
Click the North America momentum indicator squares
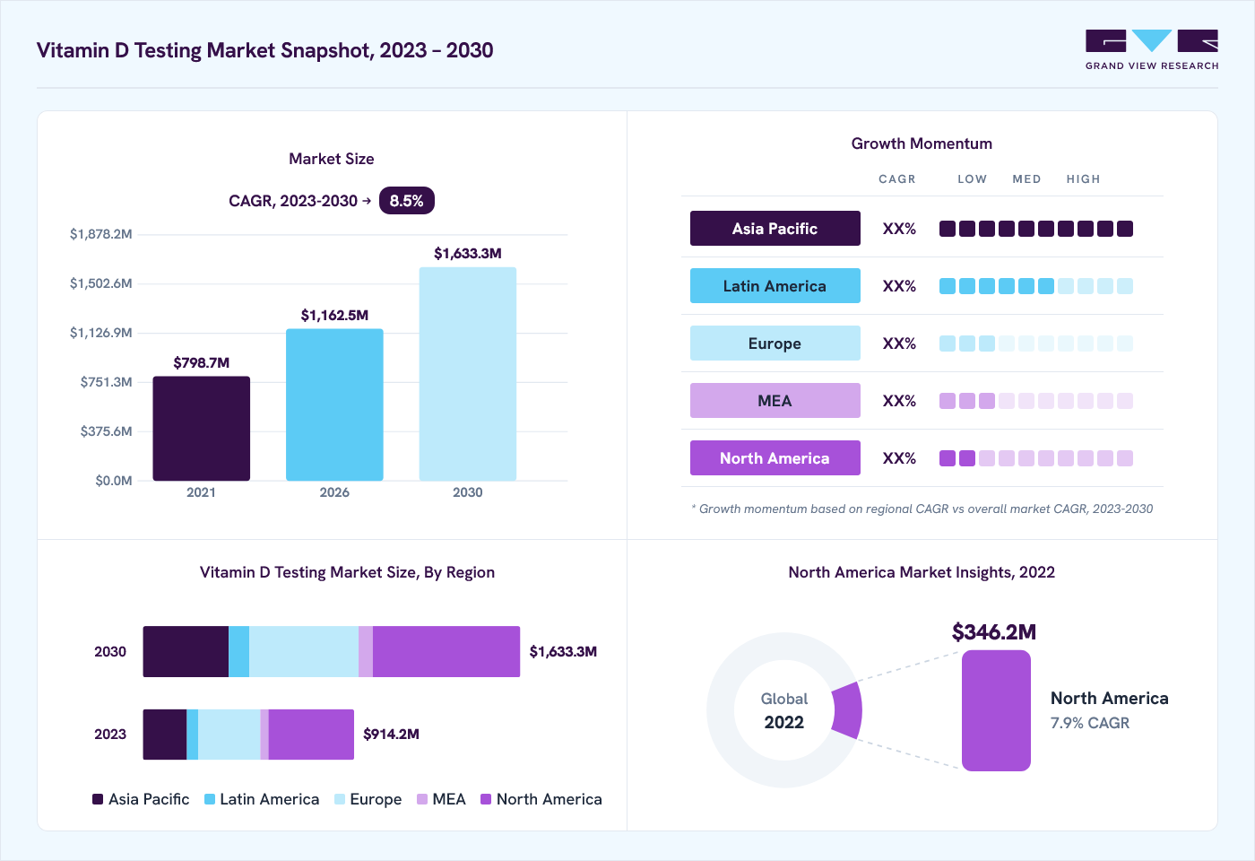1036,458
